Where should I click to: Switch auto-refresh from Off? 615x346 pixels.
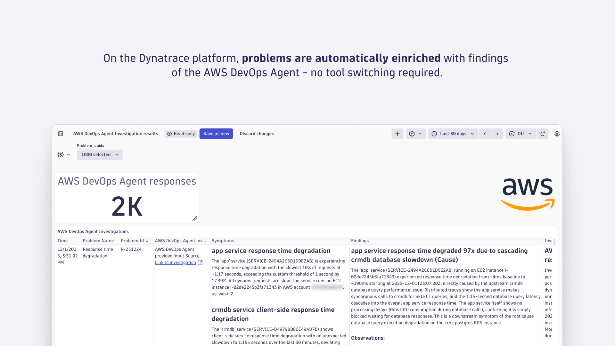520,134
